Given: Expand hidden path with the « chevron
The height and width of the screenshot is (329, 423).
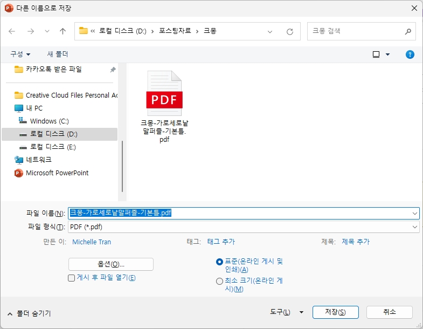Looking at the screenshot, I should (93, 31).
